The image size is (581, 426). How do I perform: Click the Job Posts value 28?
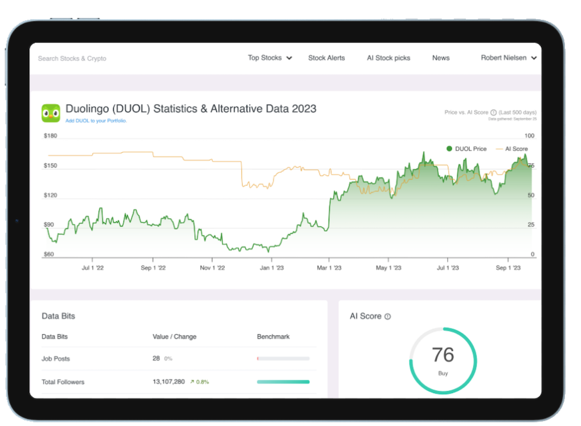156,358
